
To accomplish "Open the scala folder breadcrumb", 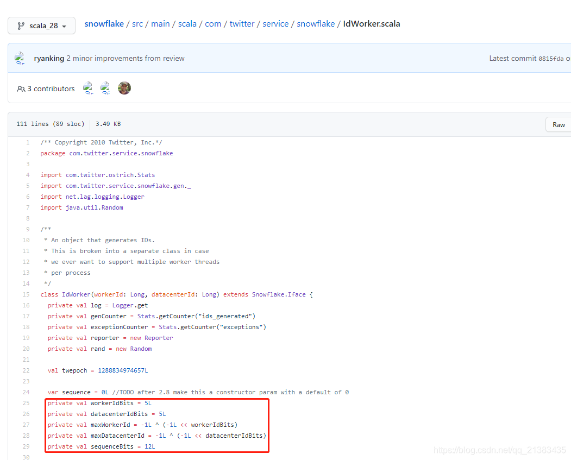I will click(187, 24).
